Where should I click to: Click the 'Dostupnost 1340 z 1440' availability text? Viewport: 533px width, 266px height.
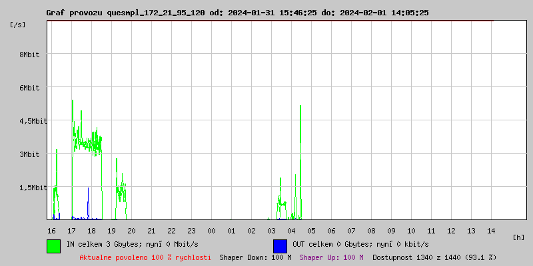pos(434,257)
